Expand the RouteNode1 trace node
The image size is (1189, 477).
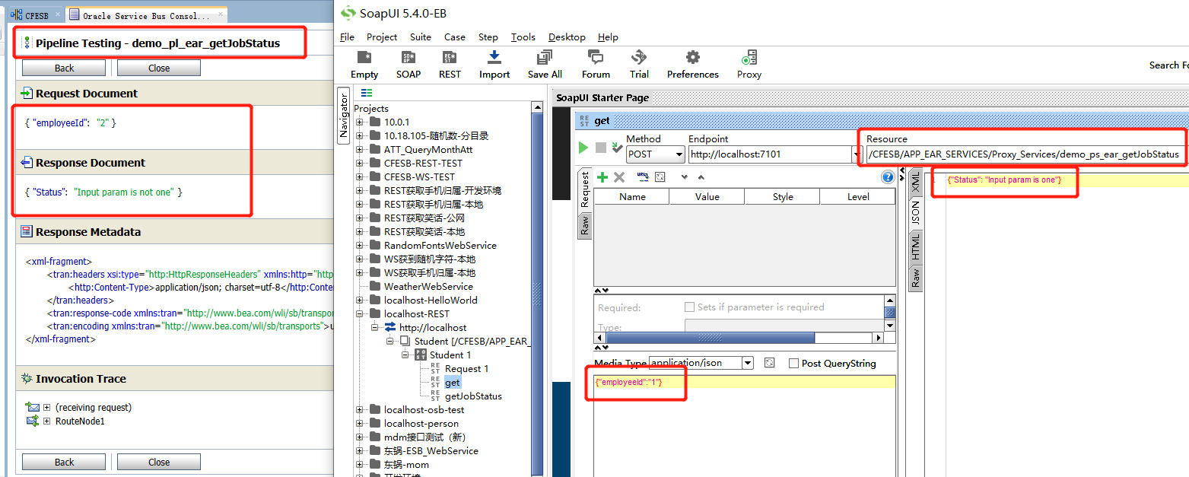coord(47,421)
